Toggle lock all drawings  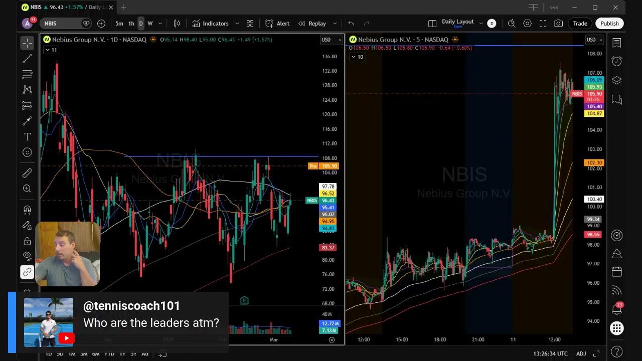[27, 241]
